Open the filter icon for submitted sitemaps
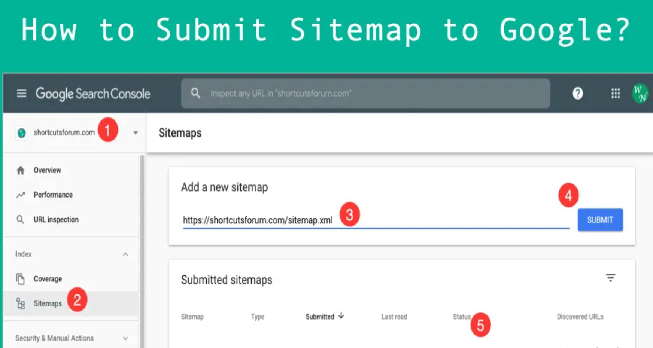 point(610,278)
